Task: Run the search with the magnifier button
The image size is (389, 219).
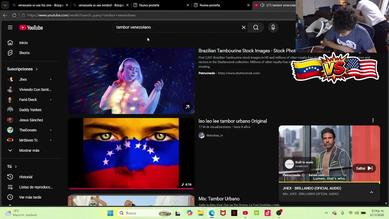Action: coord(256,27)
